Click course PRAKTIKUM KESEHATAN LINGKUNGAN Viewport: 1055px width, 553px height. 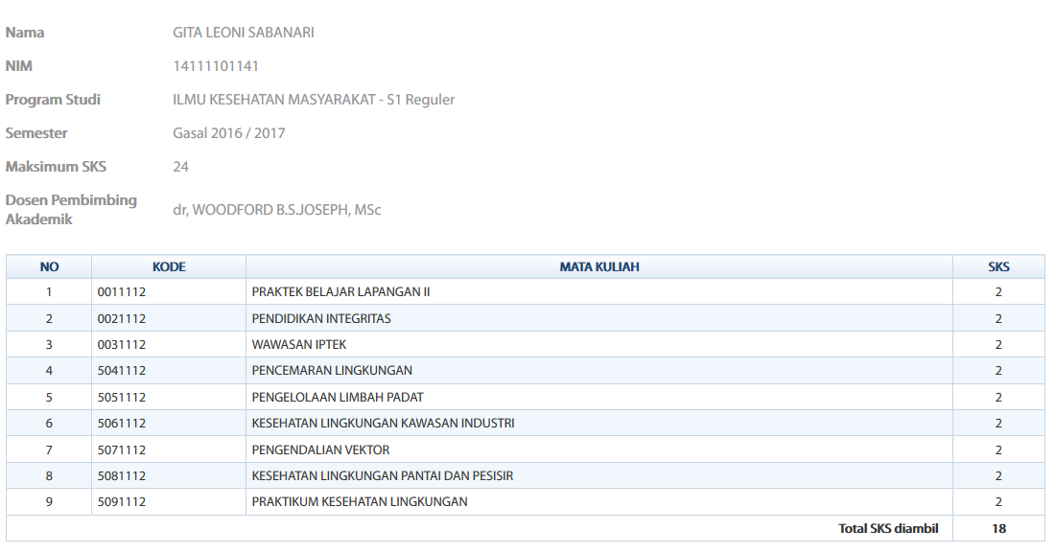[x=360, y=502]
